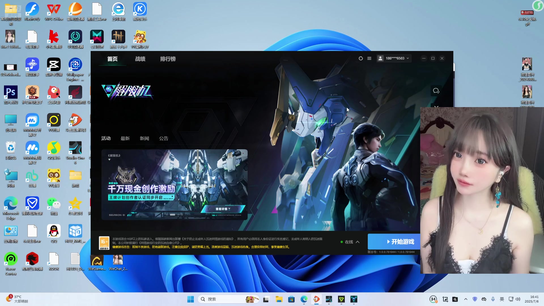Switch to the 战绩 tab

point(140,59)
